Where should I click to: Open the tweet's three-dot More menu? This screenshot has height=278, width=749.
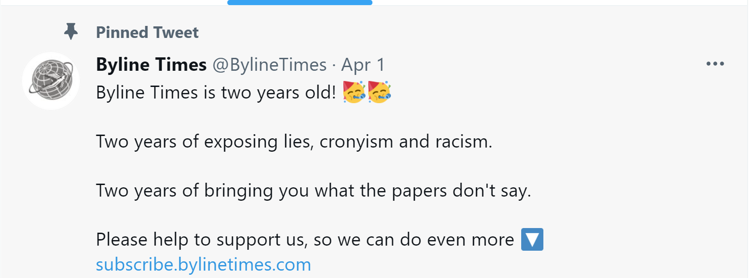pyautogui.click(x=715, y=64)
